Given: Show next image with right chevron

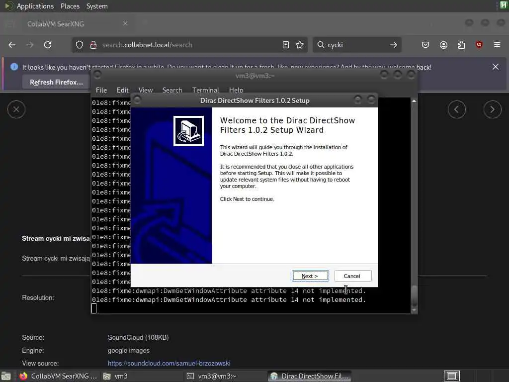Looking at the screenshot, I should 493,109.
